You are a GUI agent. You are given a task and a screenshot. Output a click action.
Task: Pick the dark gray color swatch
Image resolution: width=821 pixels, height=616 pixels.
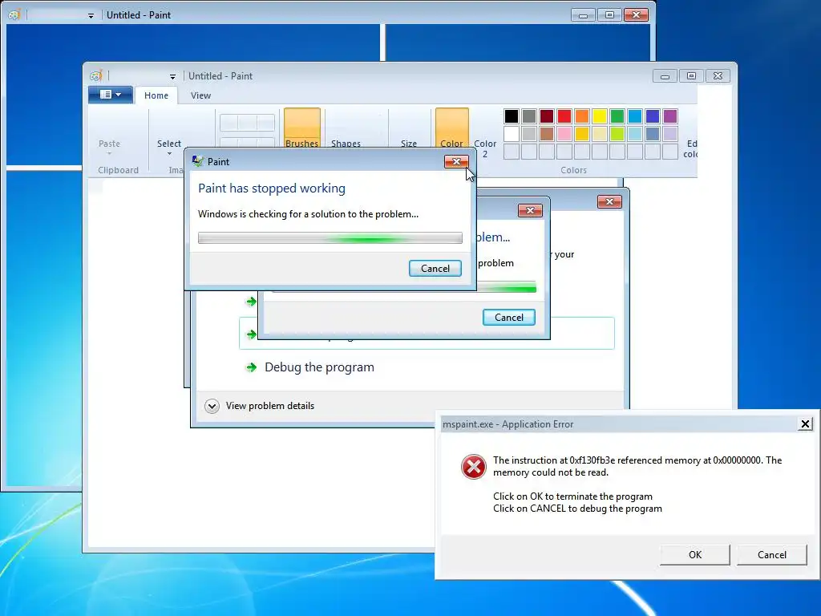(529, 116)
